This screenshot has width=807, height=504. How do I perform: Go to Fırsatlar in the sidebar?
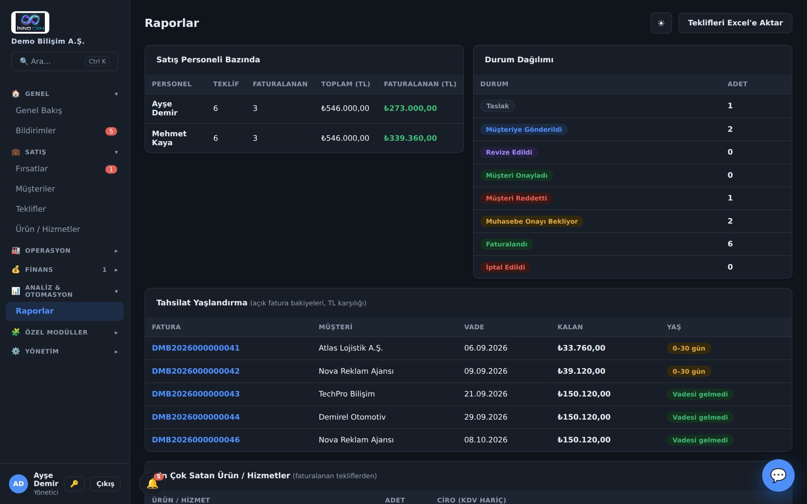point(65,169)
